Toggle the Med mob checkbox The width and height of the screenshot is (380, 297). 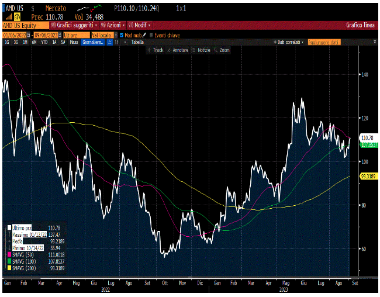tap(122, 35)
